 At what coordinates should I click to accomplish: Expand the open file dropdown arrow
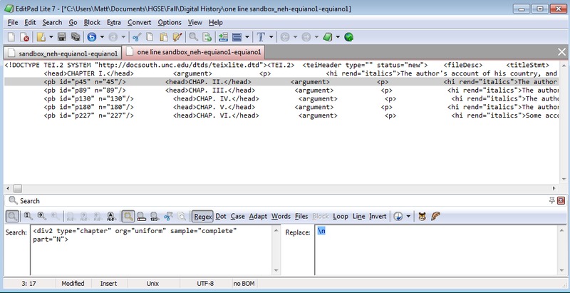click(x=51, y=37)
